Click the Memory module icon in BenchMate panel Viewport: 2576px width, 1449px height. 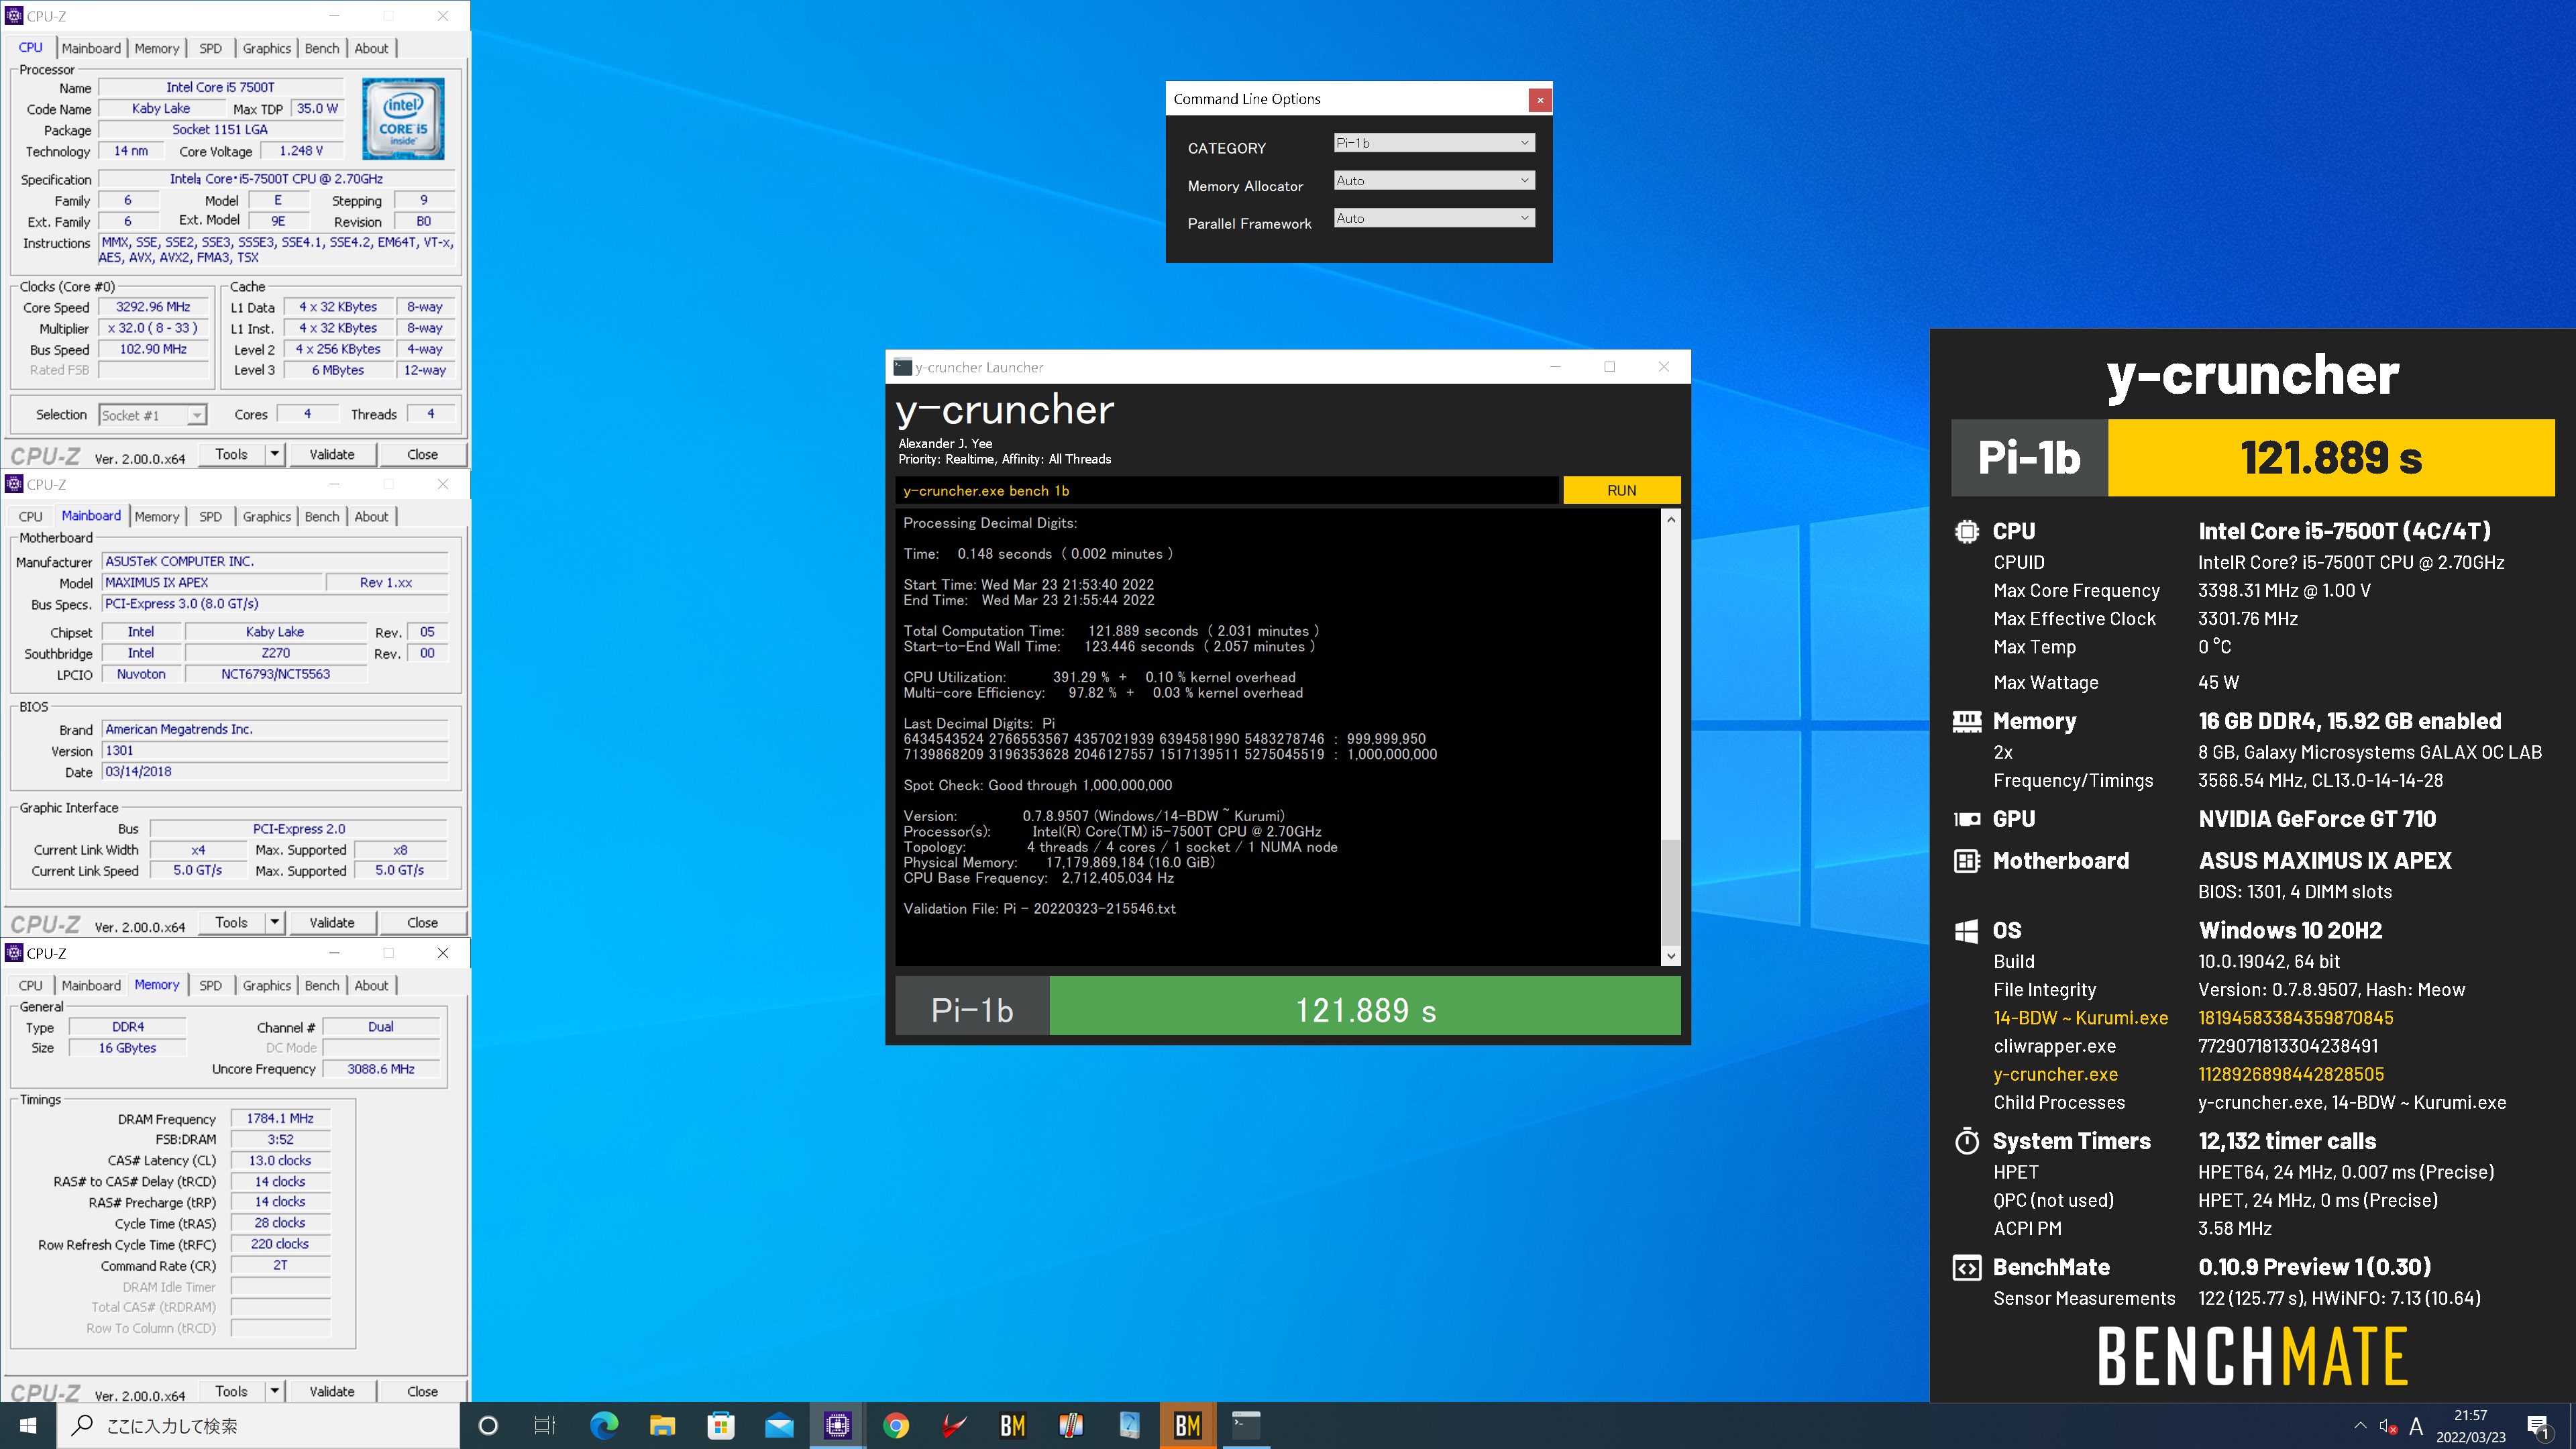click(x=1966, y=721)
